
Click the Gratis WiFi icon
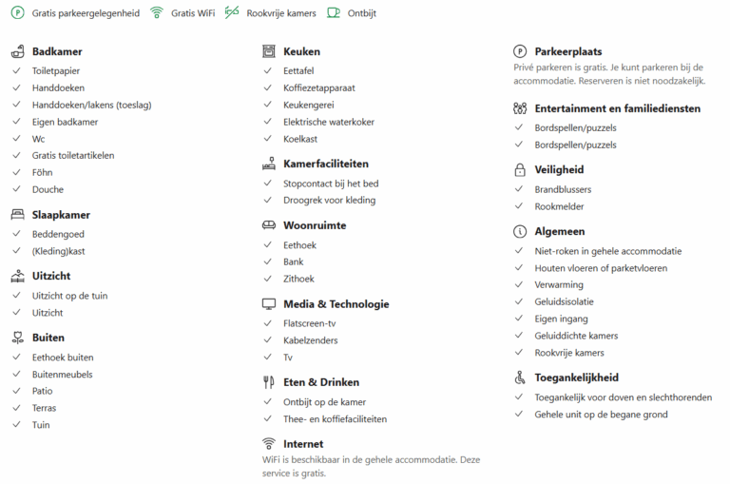pyautogui.click(x=157, y=13)
